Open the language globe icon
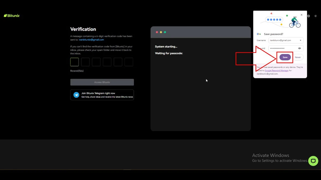Viewport: 321px width, 180px height. click(x=308, y=16)
